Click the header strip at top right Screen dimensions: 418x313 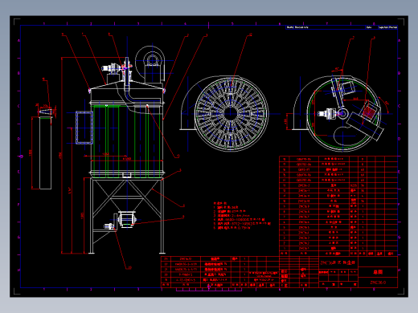(x=342, y=27)
